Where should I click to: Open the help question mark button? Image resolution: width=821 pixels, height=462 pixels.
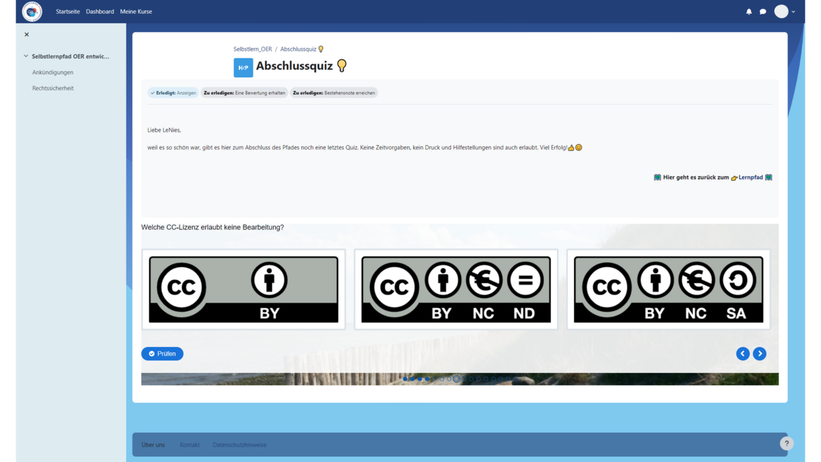pos(786,444)
